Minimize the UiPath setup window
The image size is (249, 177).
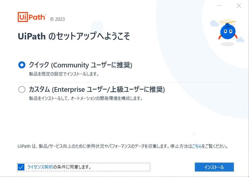coord(219,6)
